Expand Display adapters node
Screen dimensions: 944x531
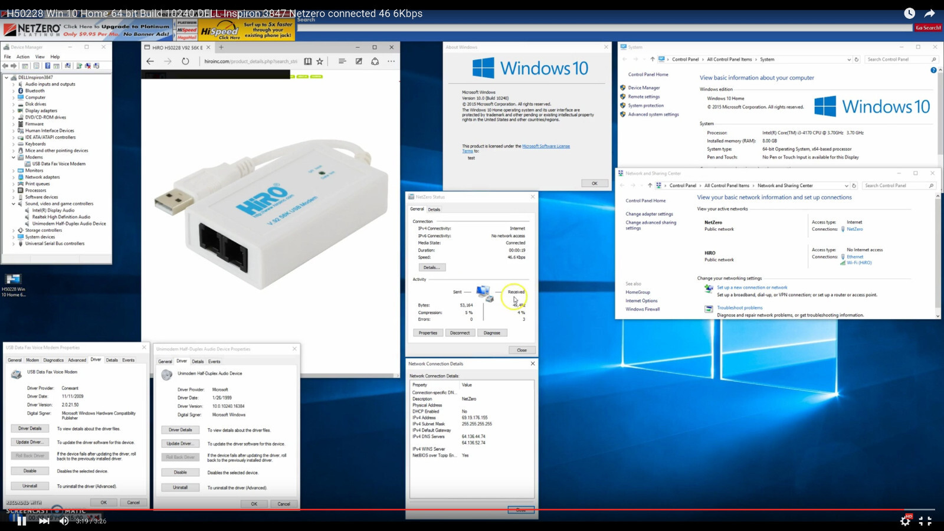coord(14,110)
